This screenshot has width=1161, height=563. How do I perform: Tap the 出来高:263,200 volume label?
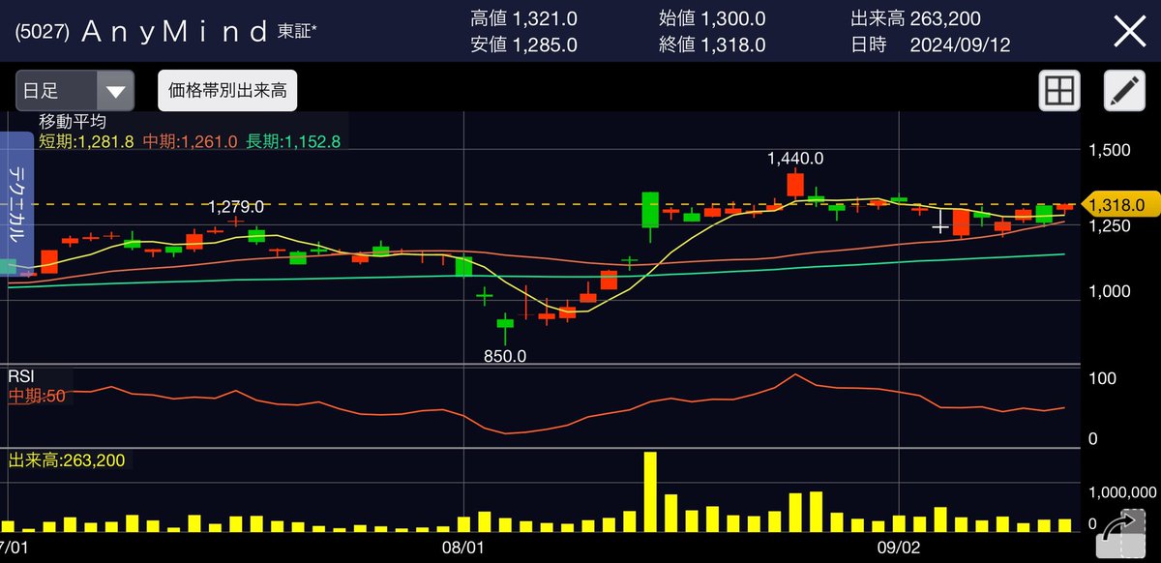(x=67, y=459)
